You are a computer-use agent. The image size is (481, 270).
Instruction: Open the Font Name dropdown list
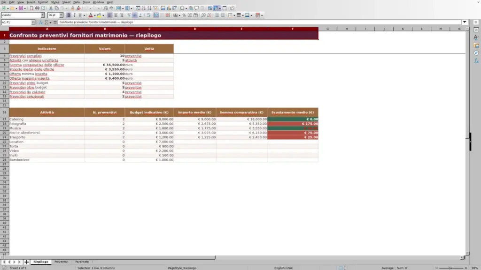43,15
